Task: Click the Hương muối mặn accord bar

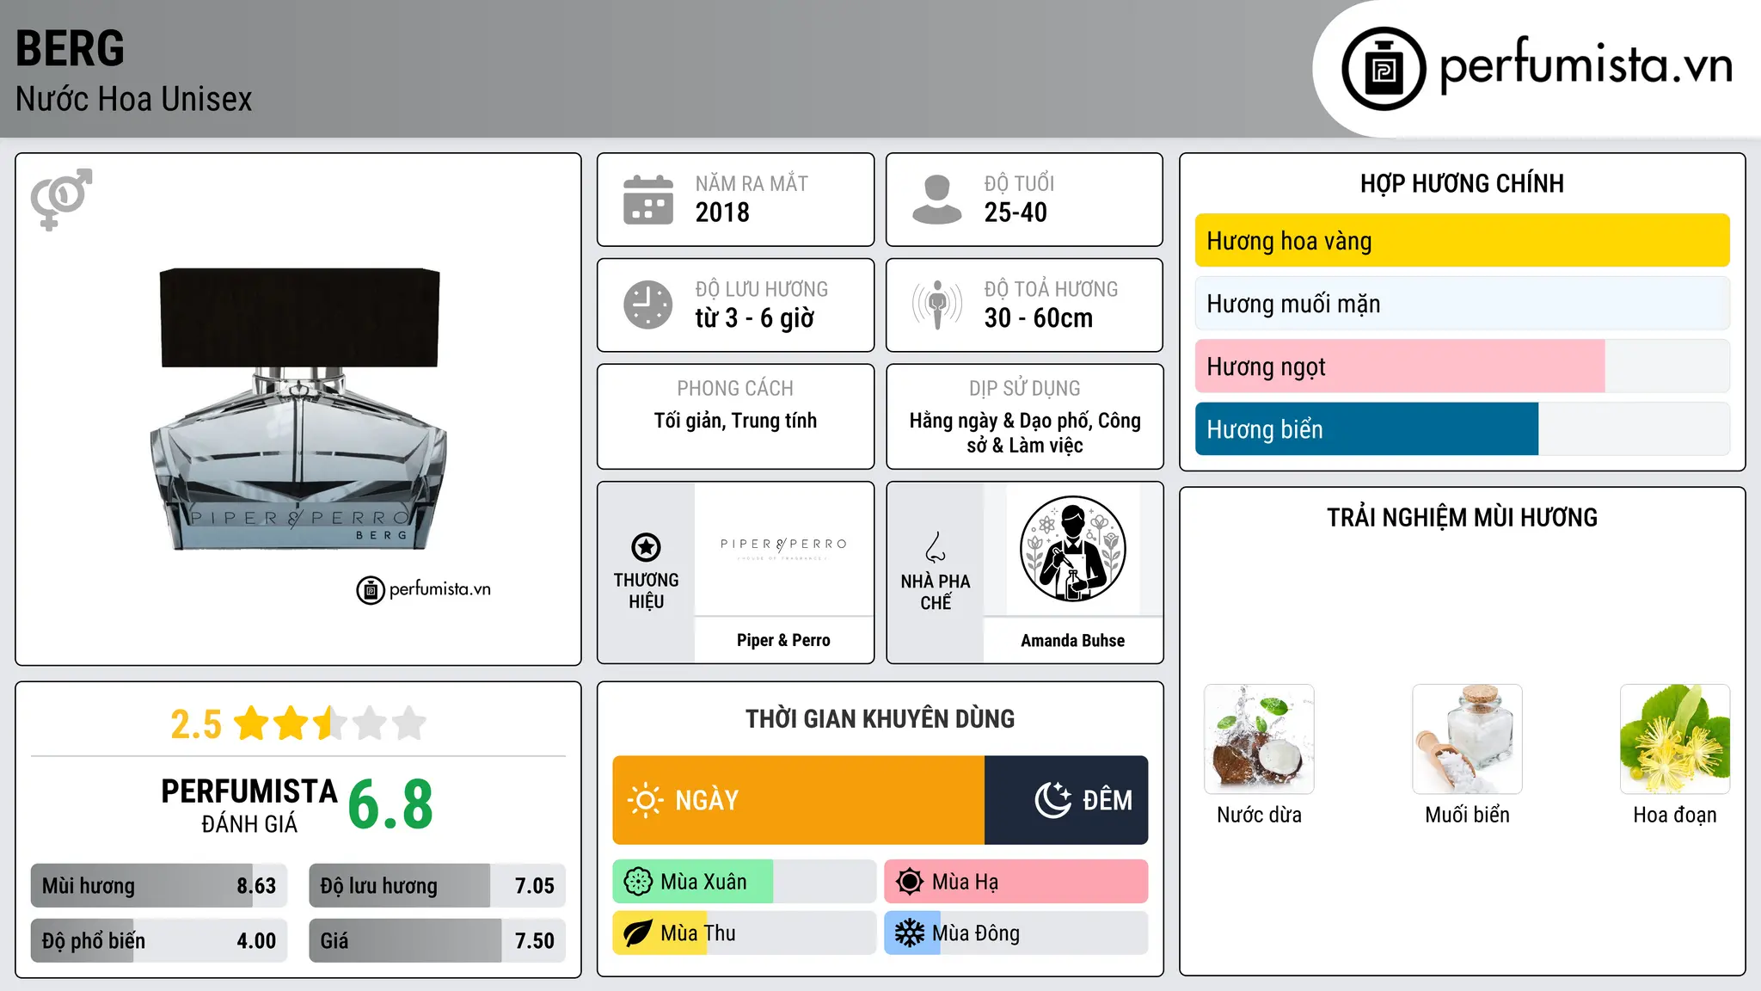Action: click(x=1462, y=304)
